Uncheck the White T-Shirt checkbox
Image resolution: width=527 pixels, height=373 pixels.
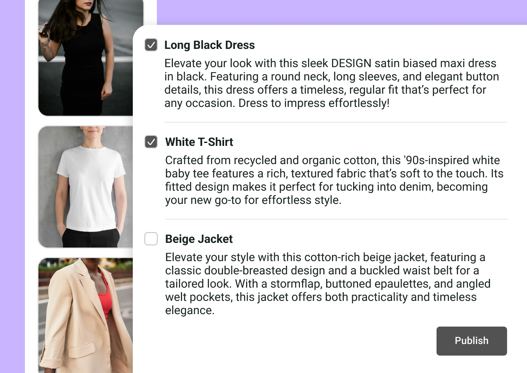(x=151, y=142)
